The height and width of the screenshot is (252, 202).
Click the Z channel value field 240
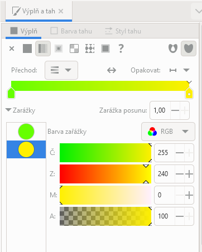tap(165, 174)
